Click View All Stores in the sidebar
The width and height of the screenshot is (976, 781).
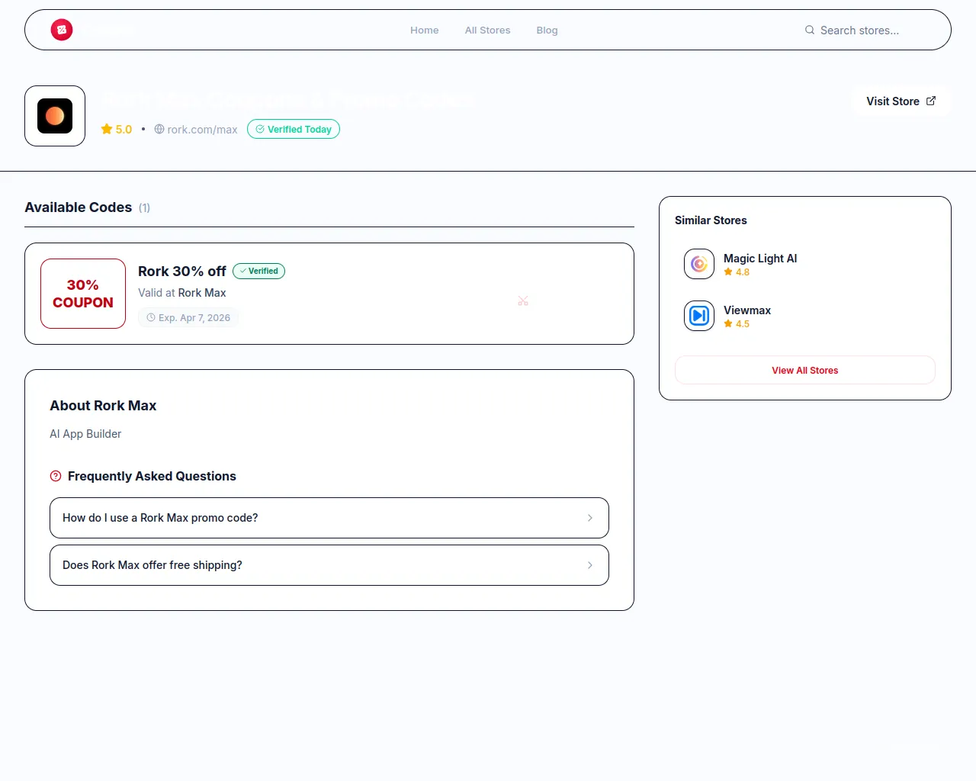pos(804,370)
